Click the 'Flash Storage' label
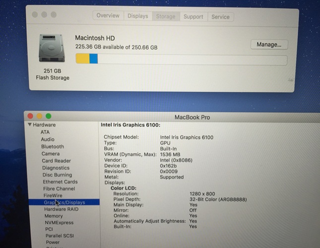Screen dimensions: 320x248 (x=53, y=77)
